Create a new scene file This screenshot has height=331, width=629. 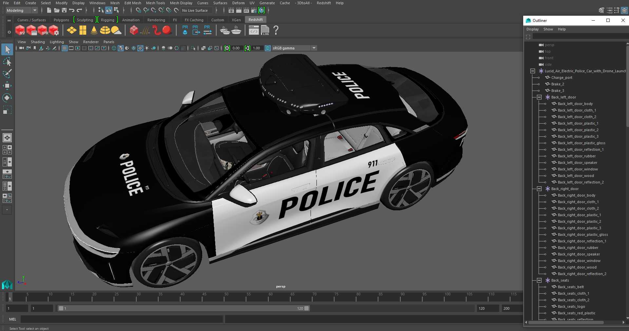pos(49,10)
